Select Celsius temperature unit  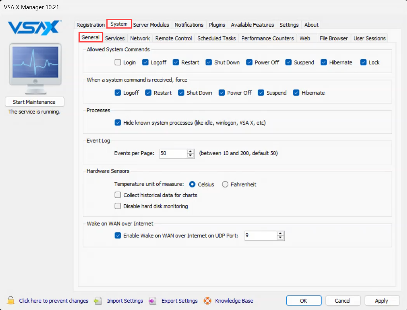point(192,184)
